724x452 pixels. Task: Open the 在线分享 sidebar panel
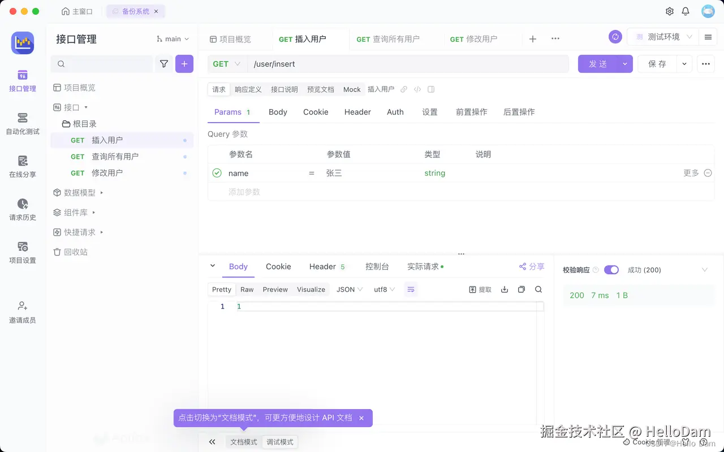pyautogui.click(x=22, y=167)
